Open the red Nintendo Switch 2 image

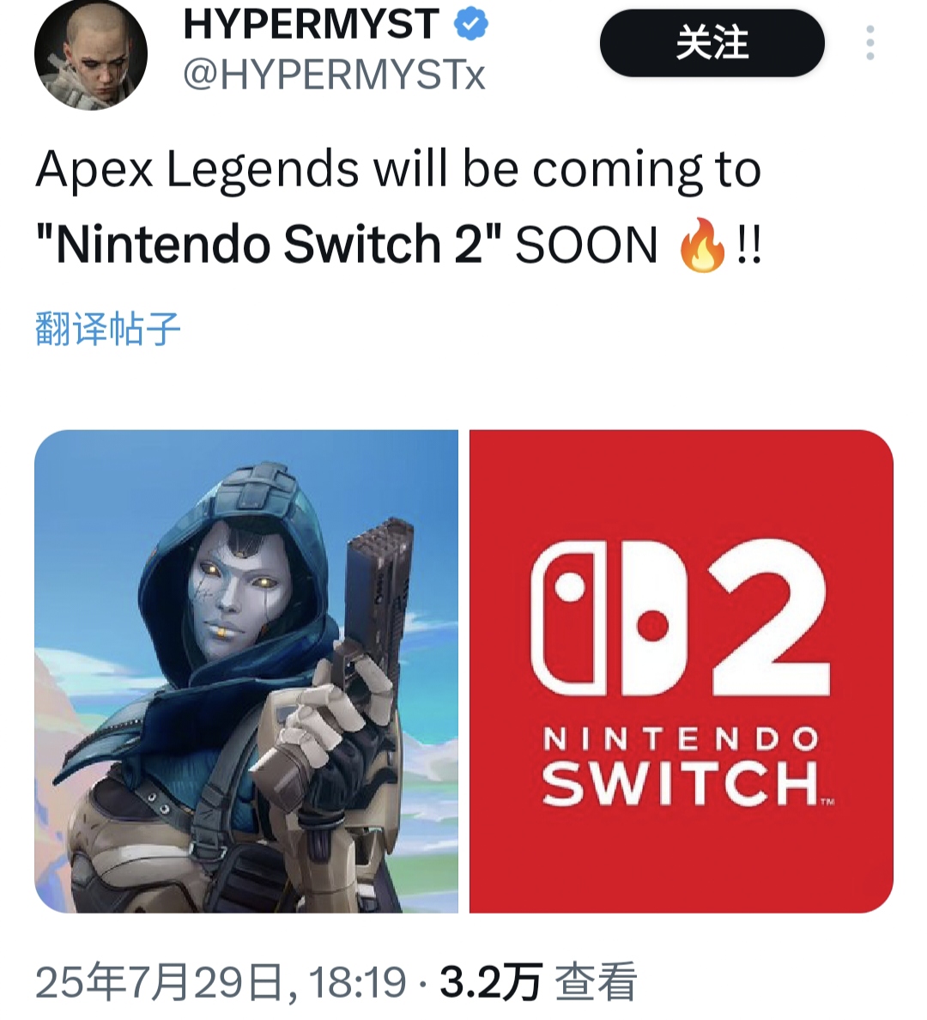pyautogui.click(x=682, y=671)
